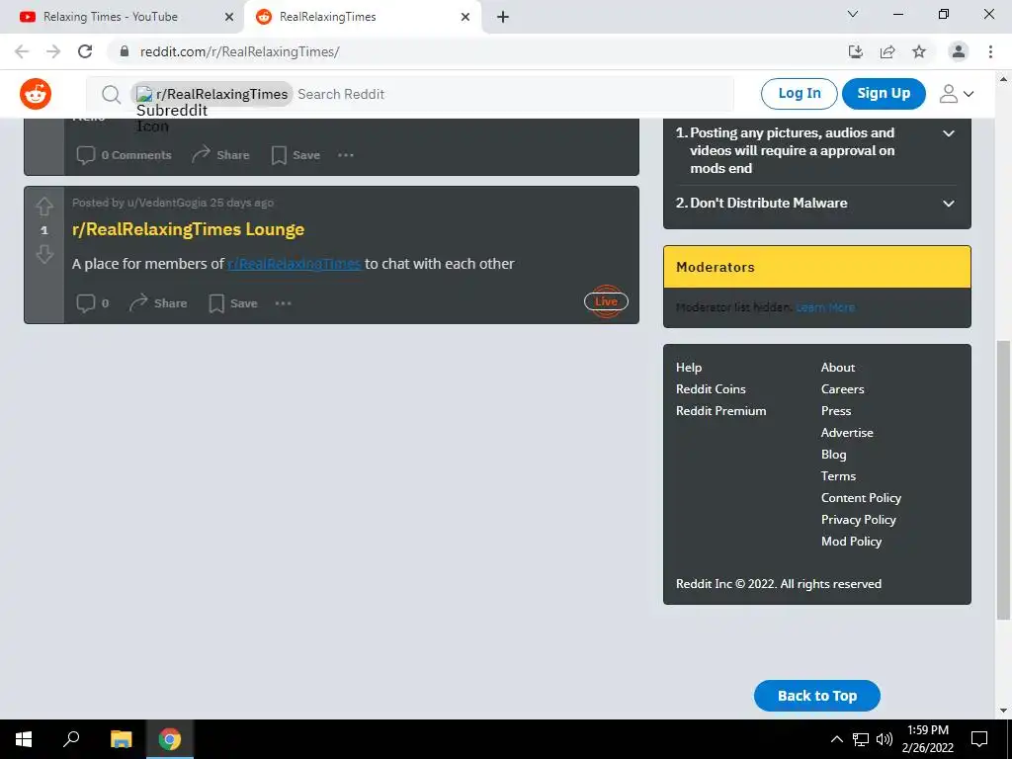Save the upper post with bookmark icon
The height and width of the screenshot is (759, 1012).
(x=295, y=155)
